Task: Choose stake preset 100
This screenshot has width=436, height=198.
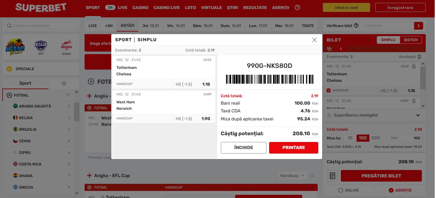Action: pos(363,138)
